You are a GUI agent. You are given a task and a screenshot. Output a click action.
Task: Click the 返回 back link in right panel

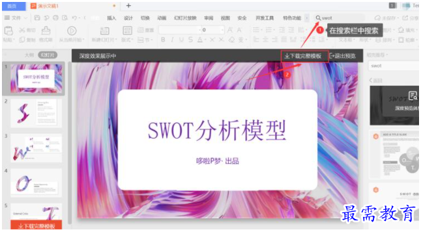point(376,81)
